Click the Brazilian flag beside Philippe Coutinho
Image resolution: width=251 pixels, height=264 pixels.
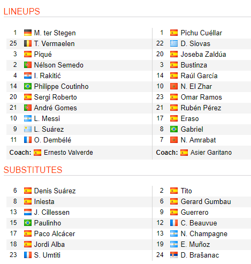[x=28, y=86]
